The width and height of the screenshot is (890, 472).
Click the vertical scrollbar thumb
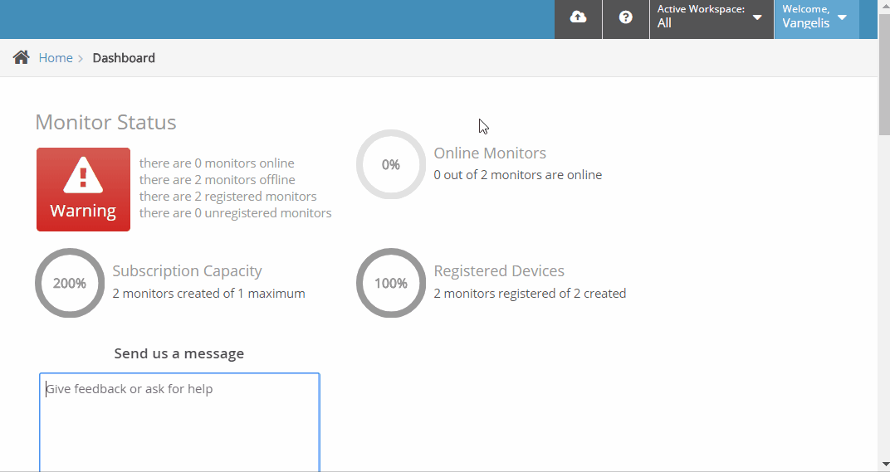click(883, 75)
